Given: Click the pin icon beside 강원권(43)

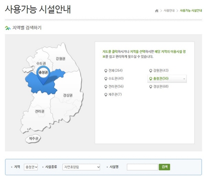Looking at the screenshot, I should [x=151, y=71].
